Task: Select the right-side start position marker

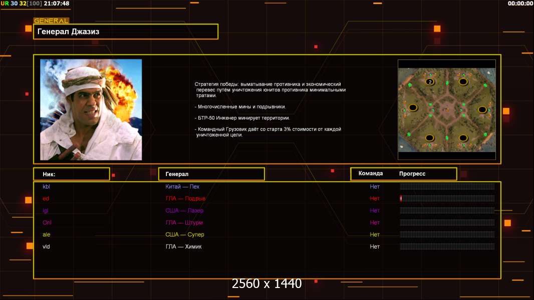Action: pyautogui.click(x=482, y=109)
